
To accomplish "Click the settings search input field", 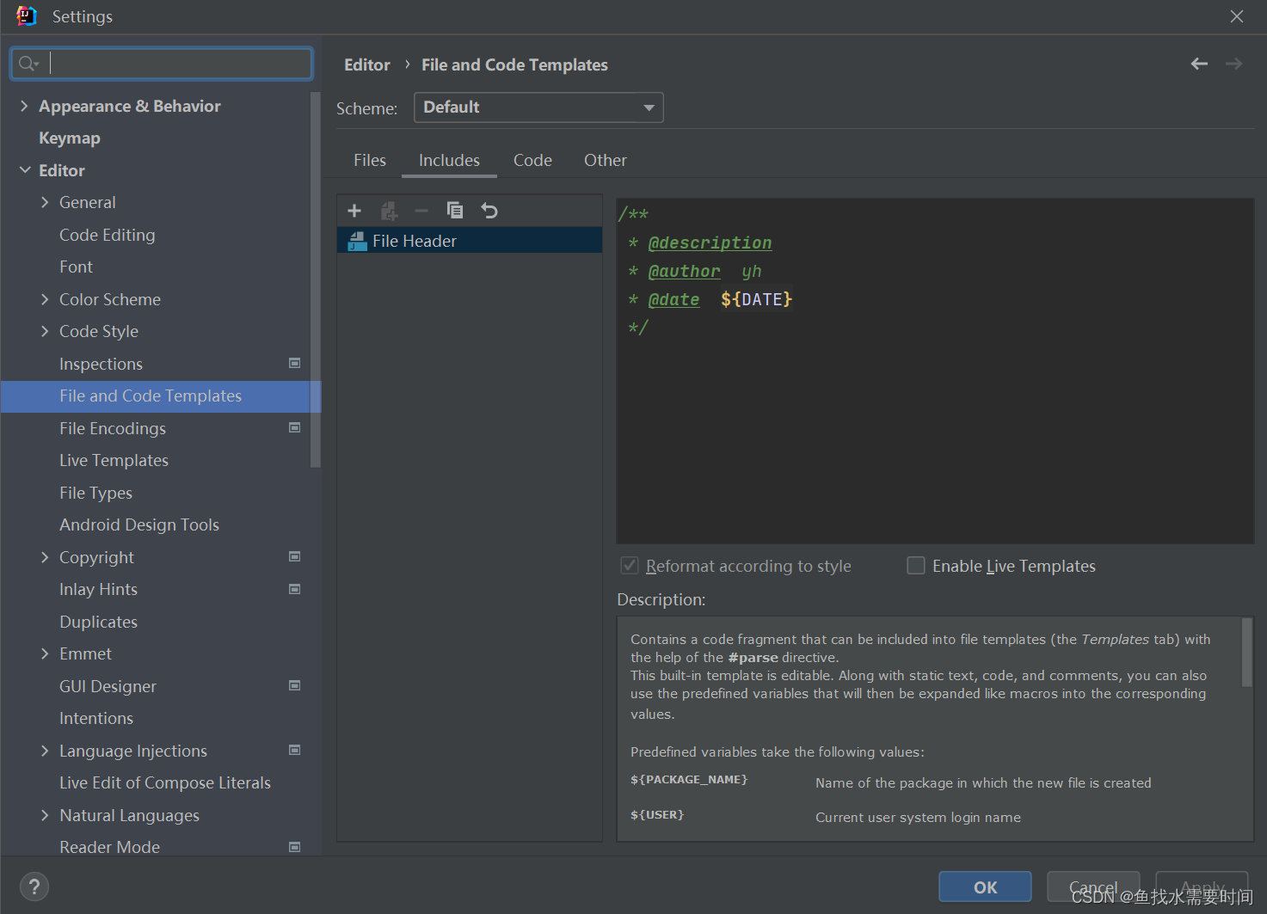I will [x=162, y=64].
